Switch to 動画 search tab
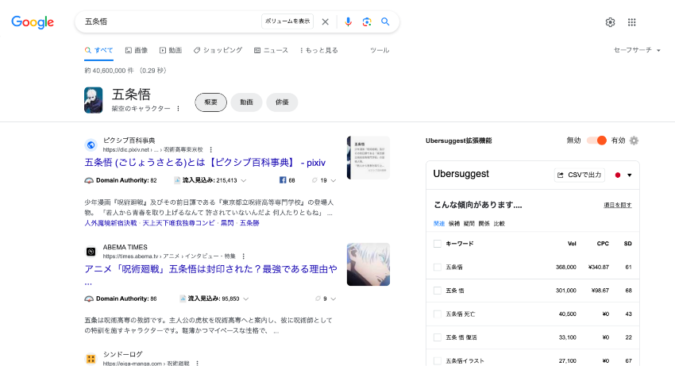 (x=171, y=50)
